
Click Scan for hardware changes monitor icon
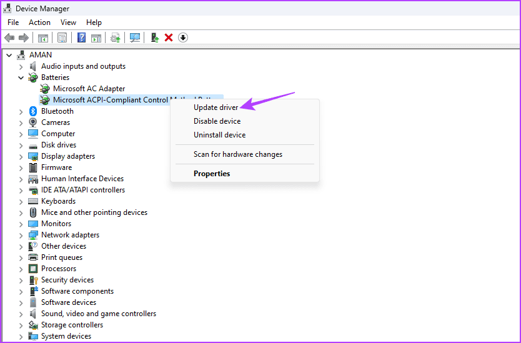pyautogui.click(x=135, y=37)
